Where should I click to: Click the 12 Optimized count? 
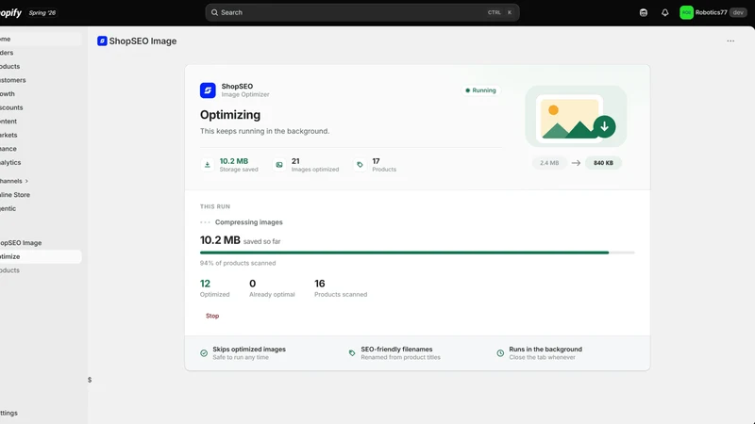pyautogui.click(x=215, y=288)
